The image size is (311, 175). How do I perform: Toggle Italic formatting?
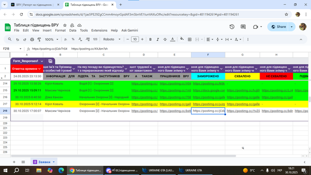click(157, 39)
